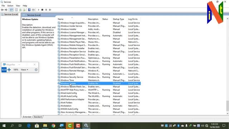Open Help with the blue question-mark icon
This screenshot has width=229, height=129.
[29, 10]
